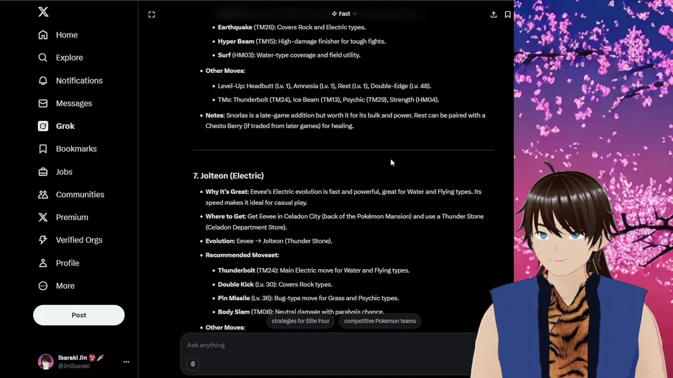
Task: Click the Communities people icon
Action: 43,194
